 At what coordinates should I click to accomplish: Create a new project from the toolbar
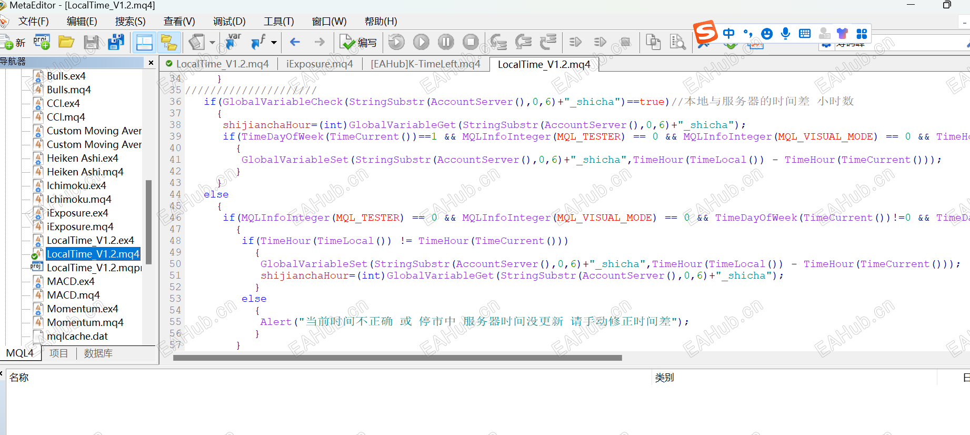coord(42,42)
